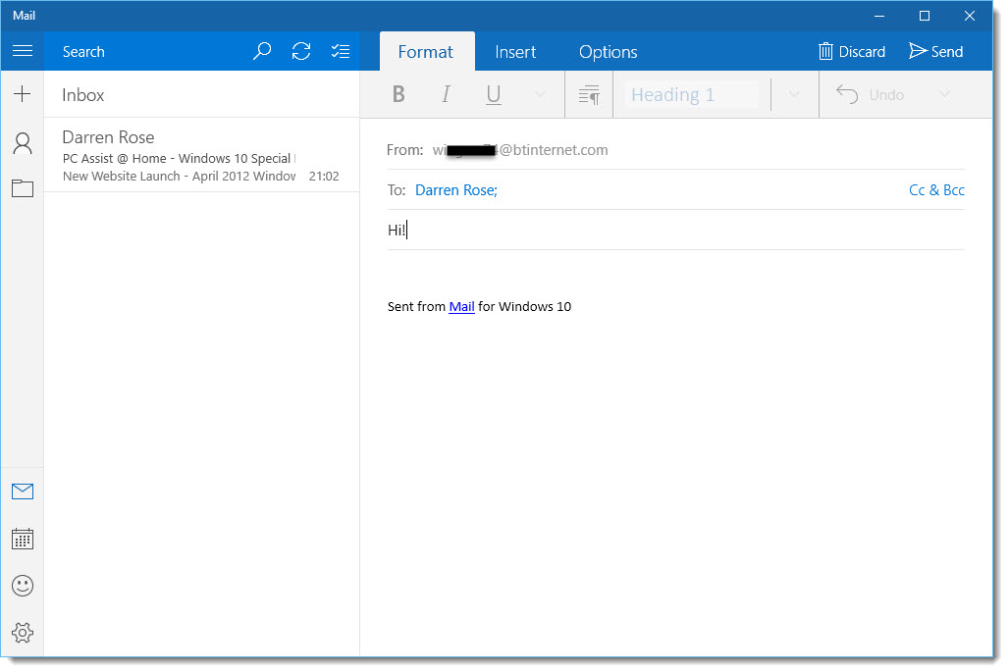Screen dimensions: 1008x672
Task: Expand the Heading 1 styles dropdown
Action: click(x=795, y=94)
